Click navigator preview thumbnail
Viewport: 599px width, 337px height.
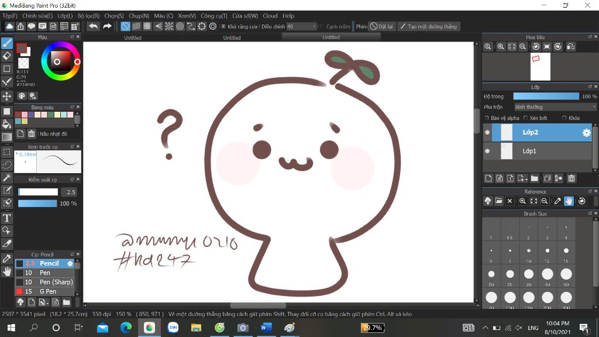coord(540,67)
